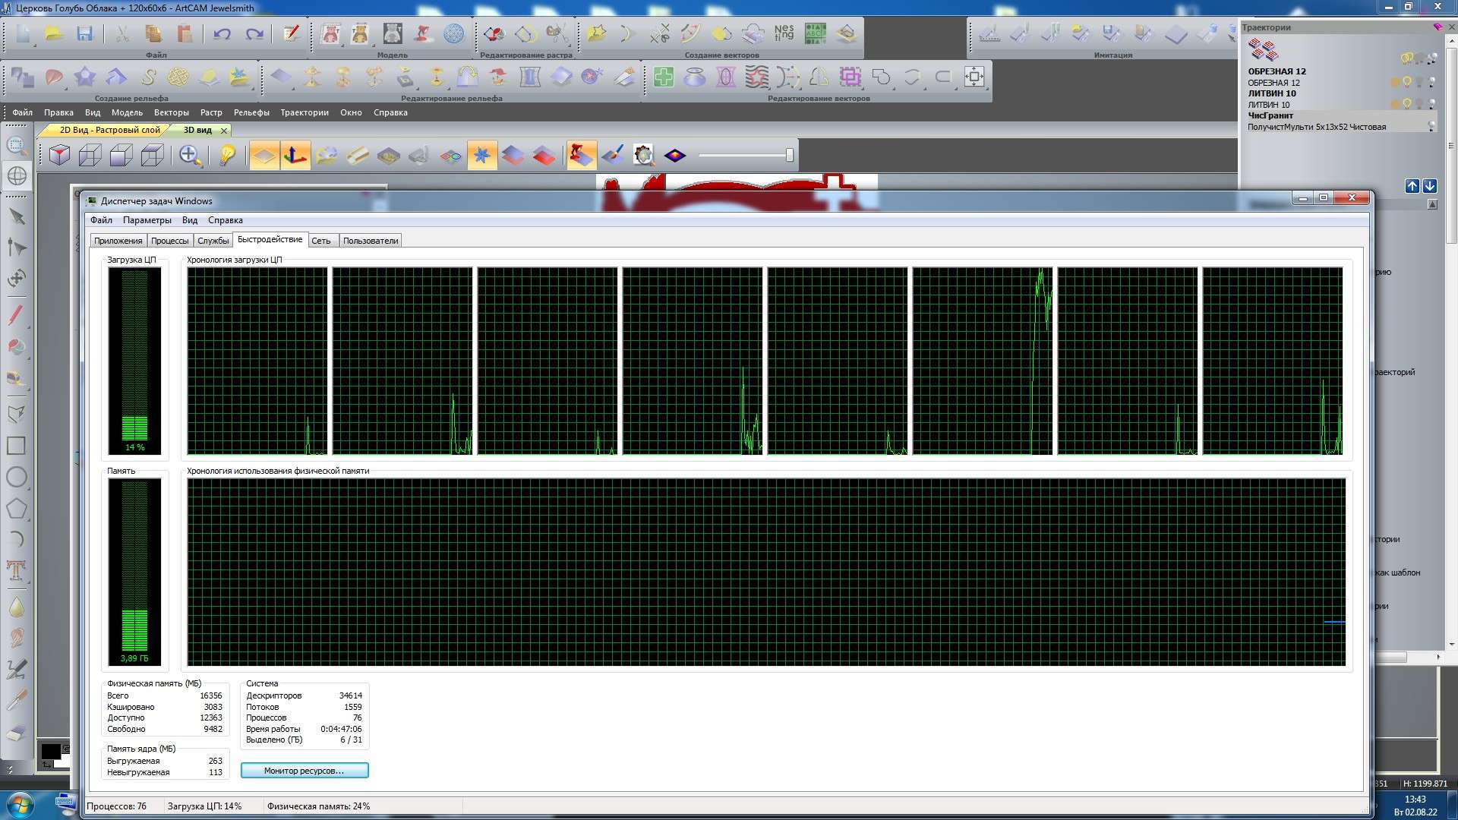Select the 2D Raster layer tab
This screenshot has width=1458, height=820.
(x=109, y=129)
